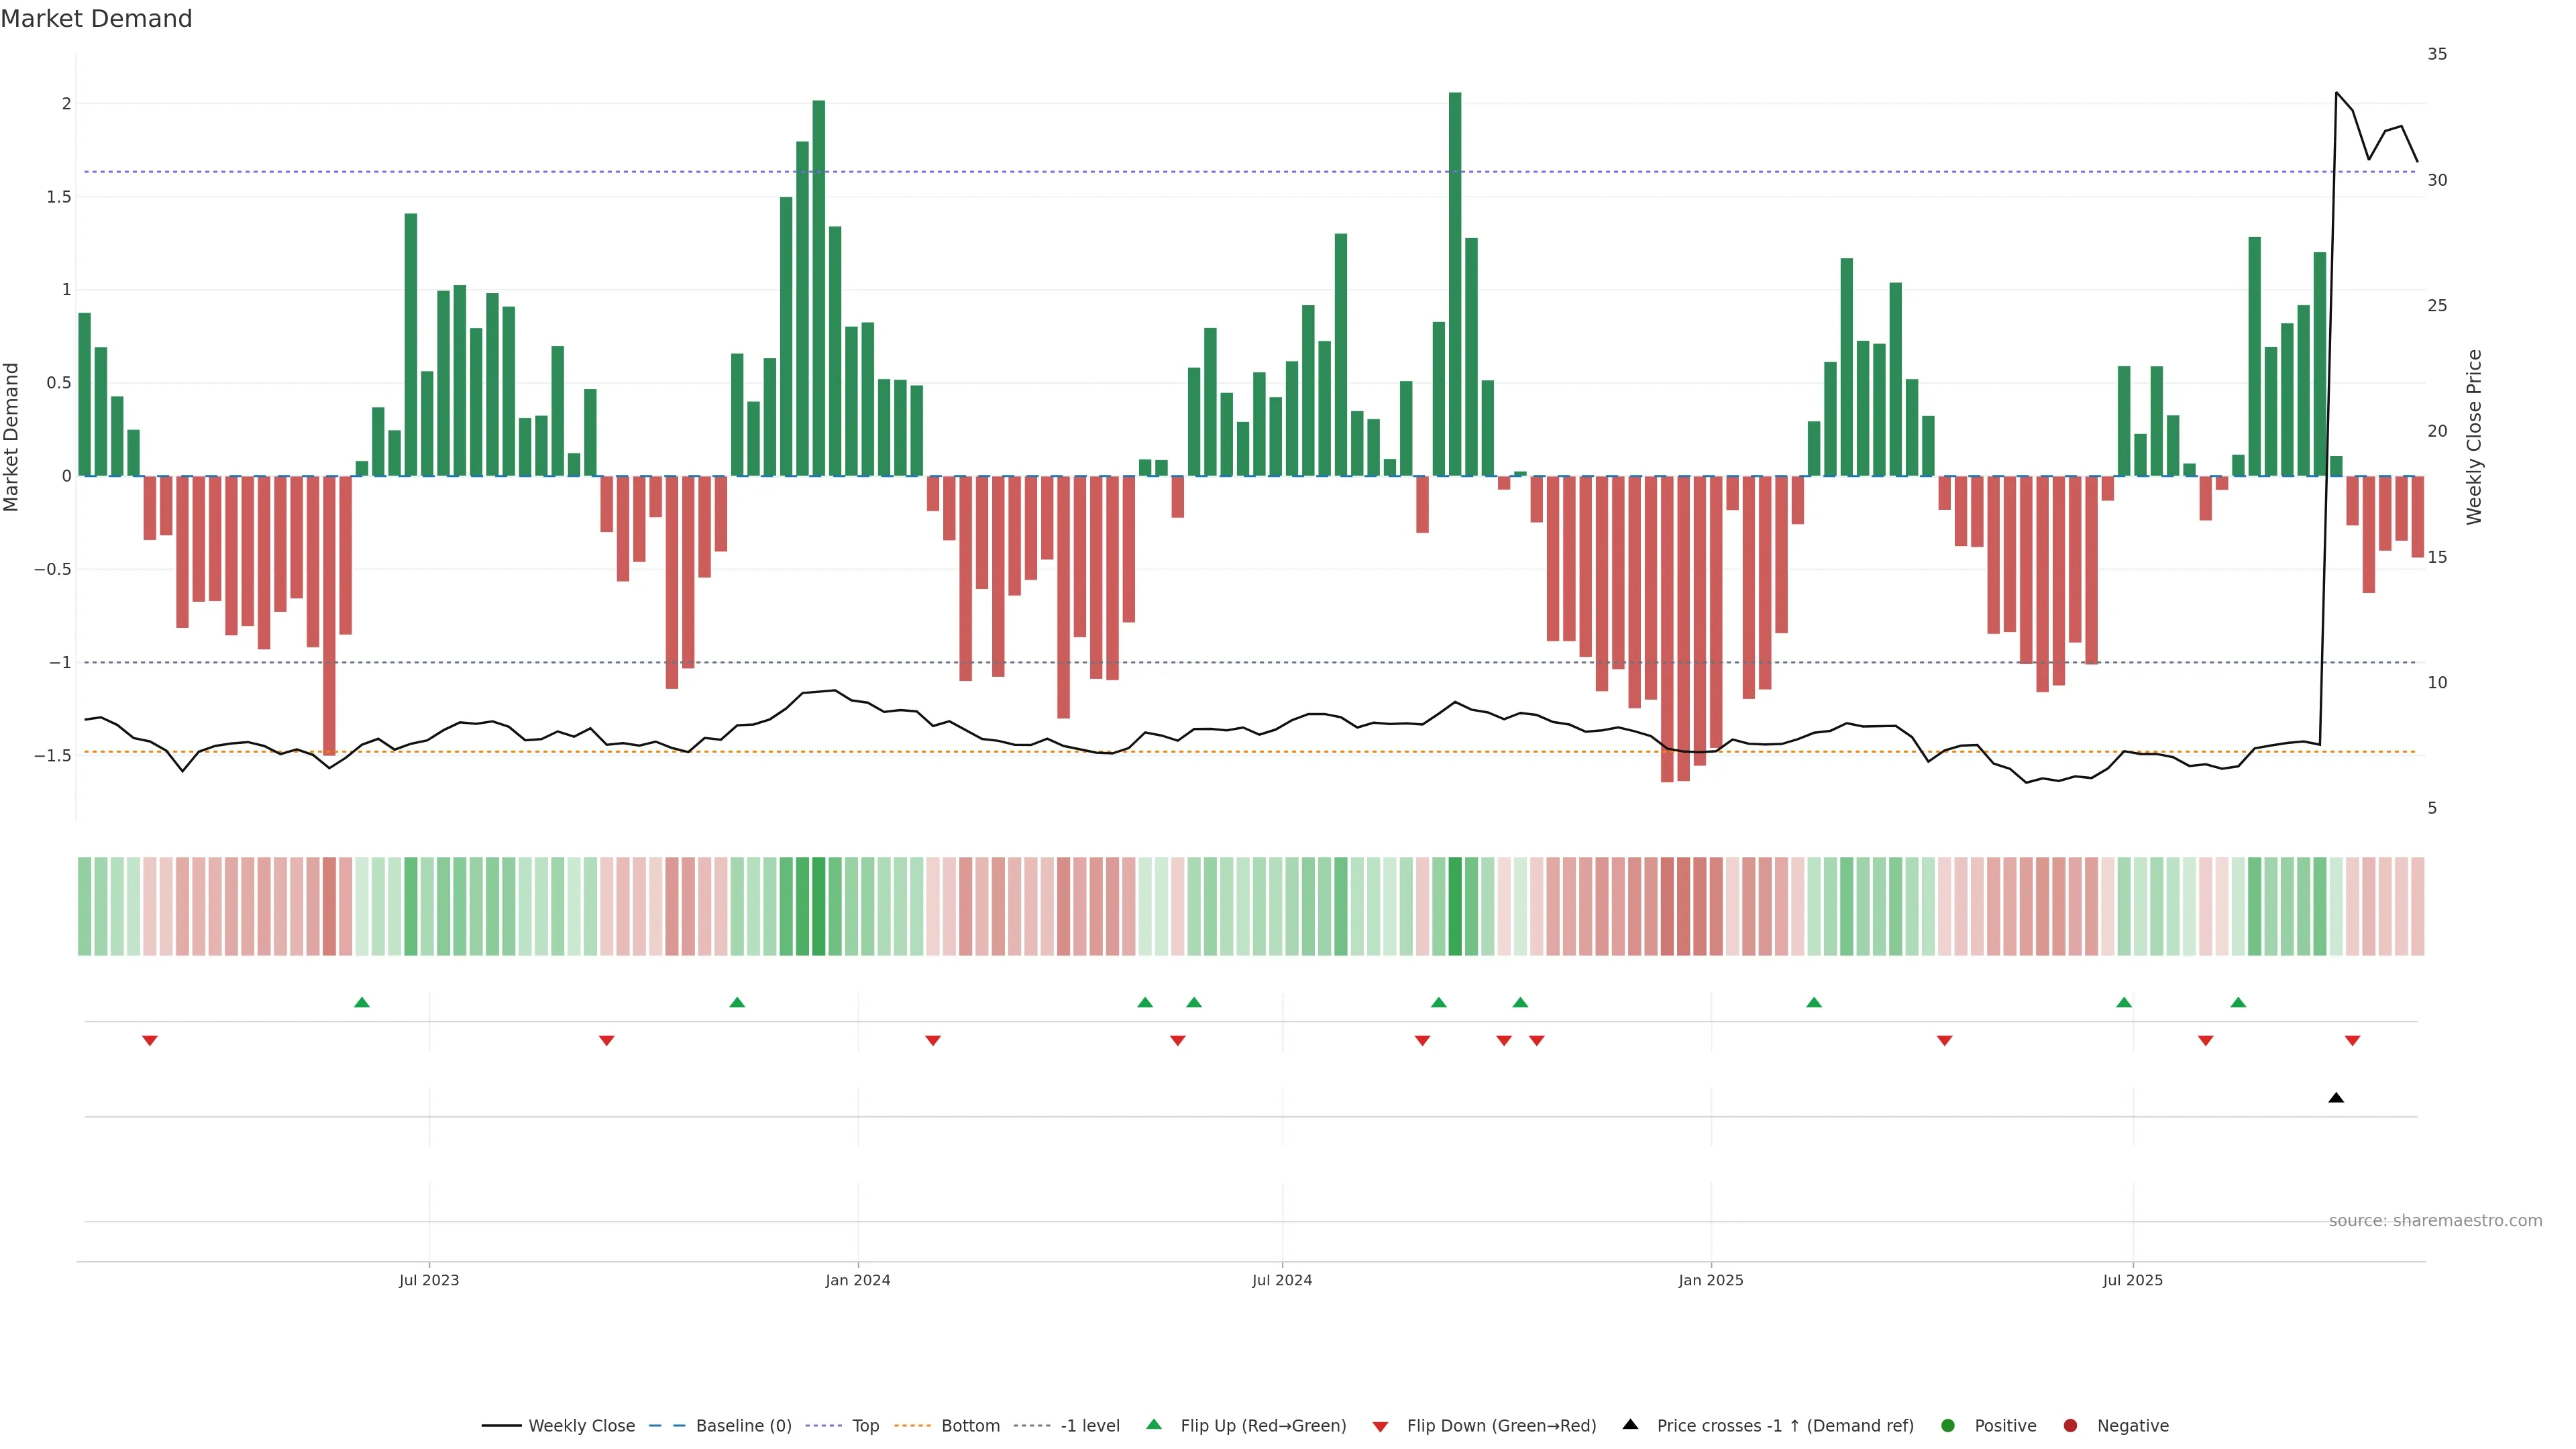
Task: Toggle the Bottom line legend entry
Action: tap(970, 1425)
